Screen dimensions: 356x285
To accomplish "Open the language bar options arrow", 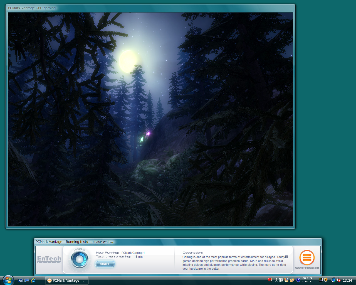I will tap(311, 282).
